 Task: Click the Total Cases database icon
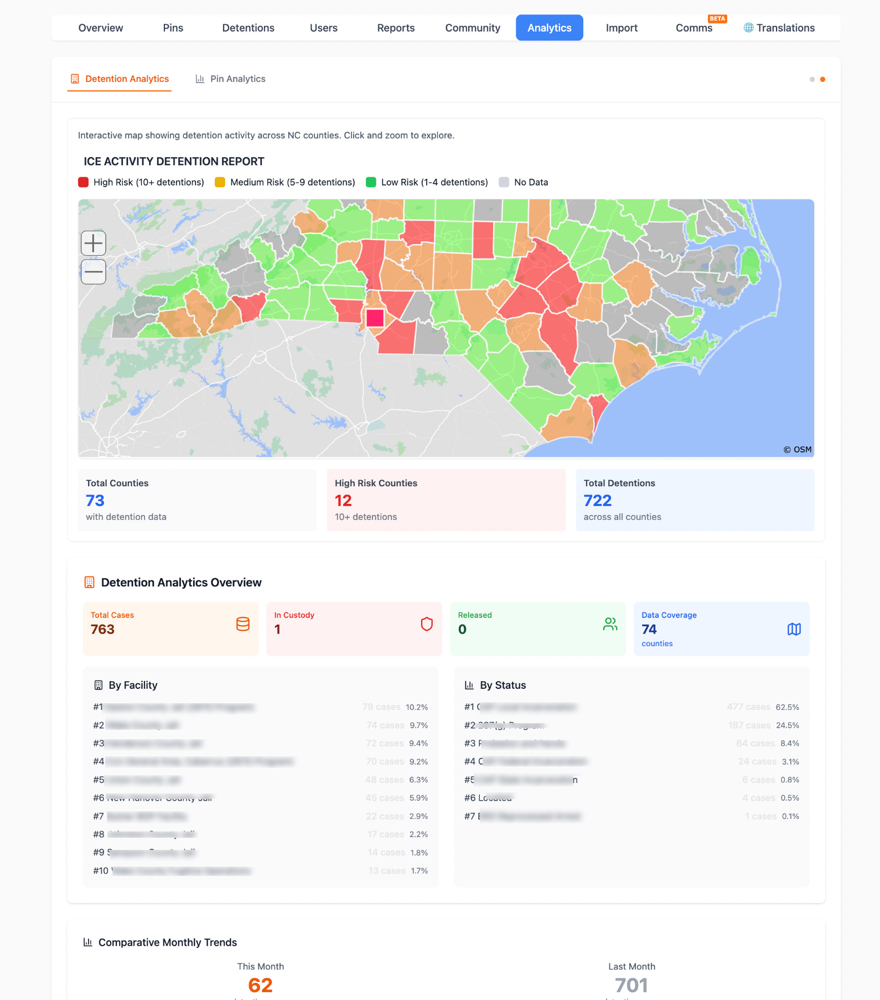(x=242, y=624)
